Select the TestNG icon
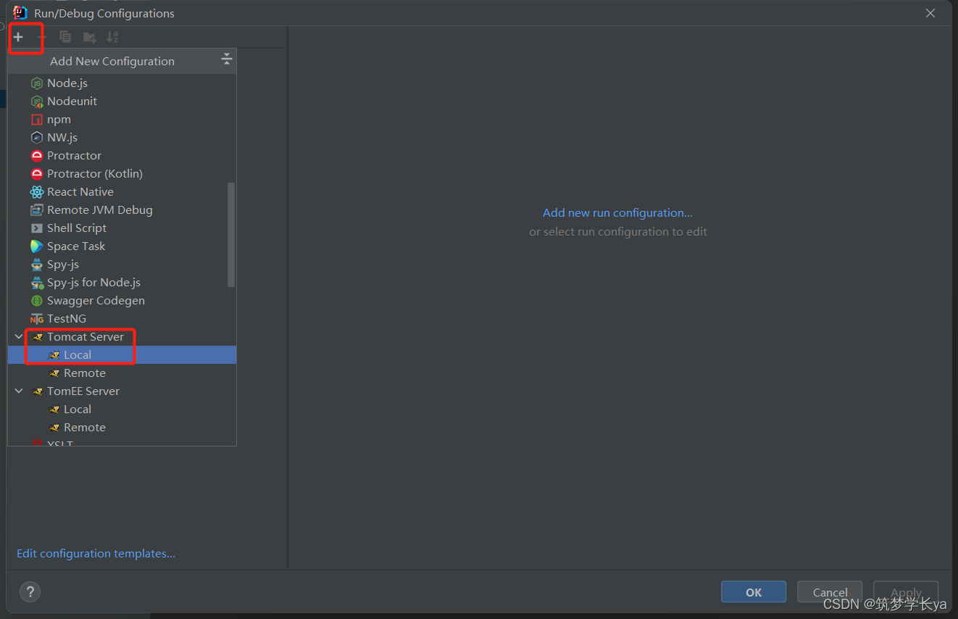 (37, 319)
